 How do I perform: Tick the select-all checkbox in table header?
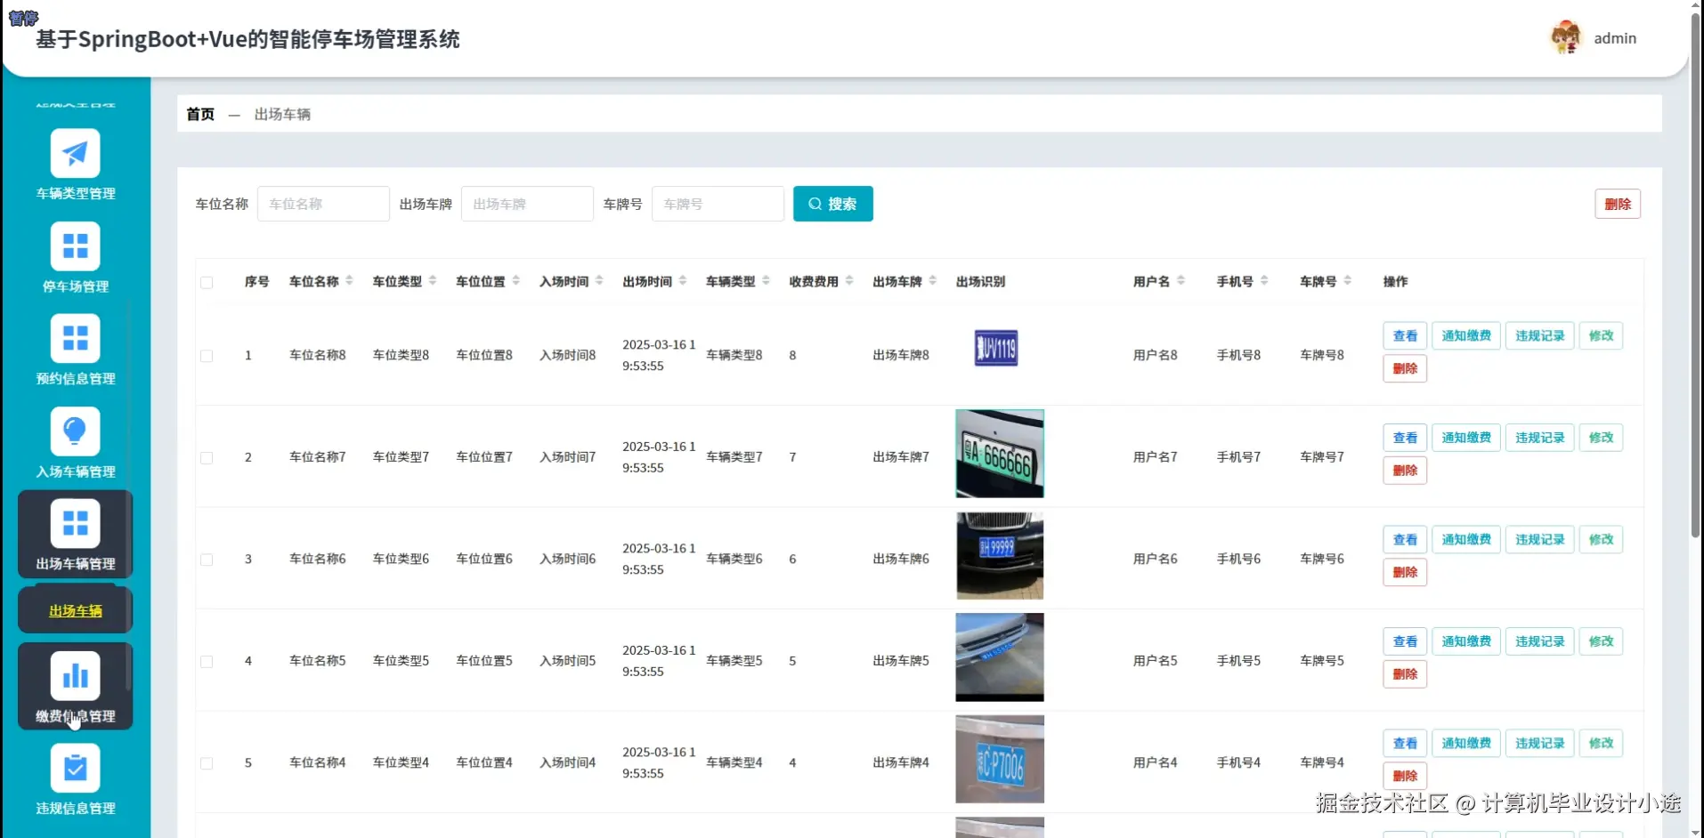(x=207, y=282)
